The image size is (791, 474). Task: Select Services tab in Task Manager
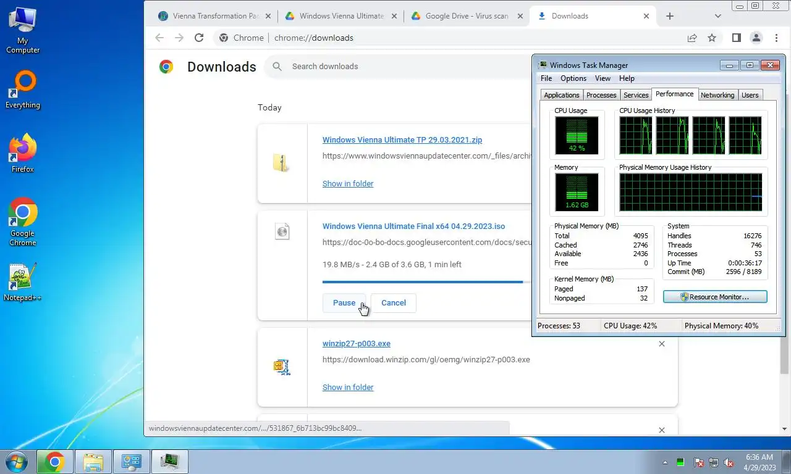(636, 95)
